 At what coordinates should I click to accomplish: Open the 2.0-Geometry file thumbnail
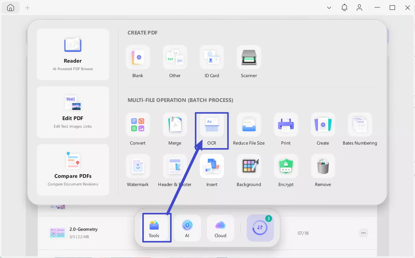[57, 233]
